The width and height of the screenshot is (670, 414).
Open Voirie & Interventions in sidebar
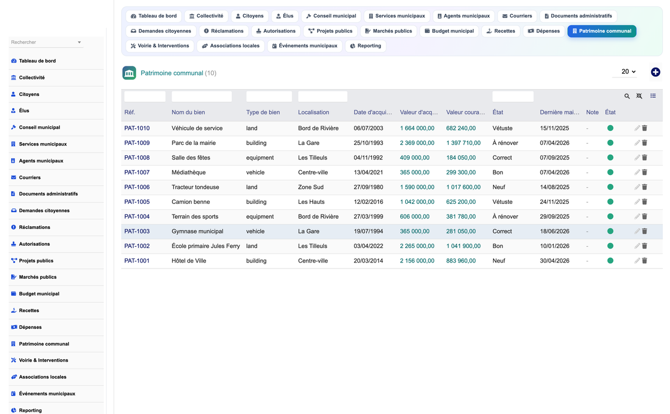pos(44,361)
